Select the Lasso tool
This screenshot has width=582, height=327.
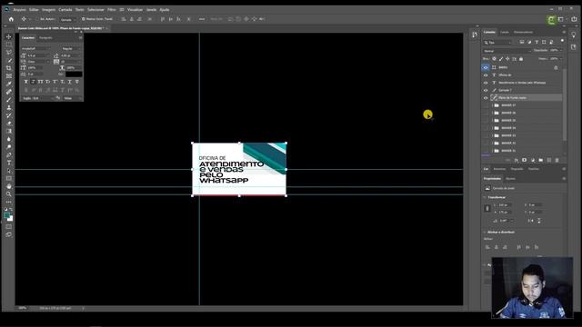tap(9, 53)
